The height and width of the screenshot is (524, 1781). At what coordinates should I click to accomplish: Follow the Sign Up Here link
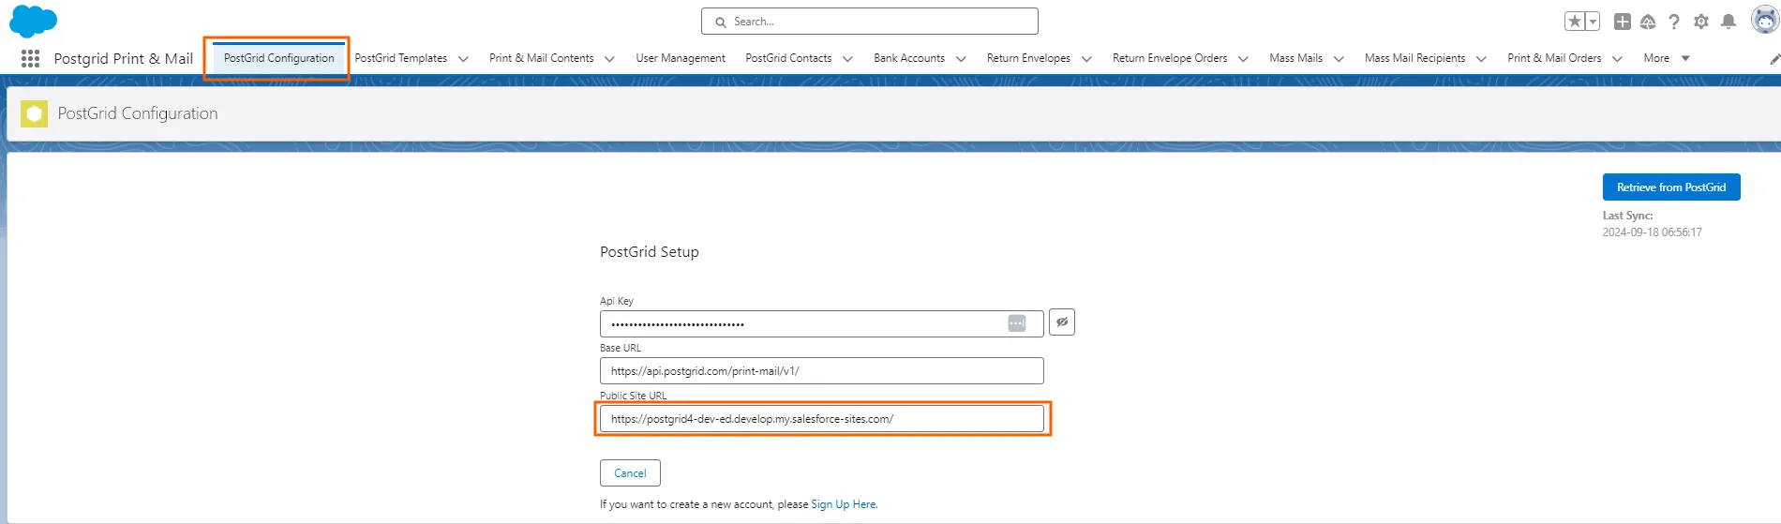click(x=844, y=504)
